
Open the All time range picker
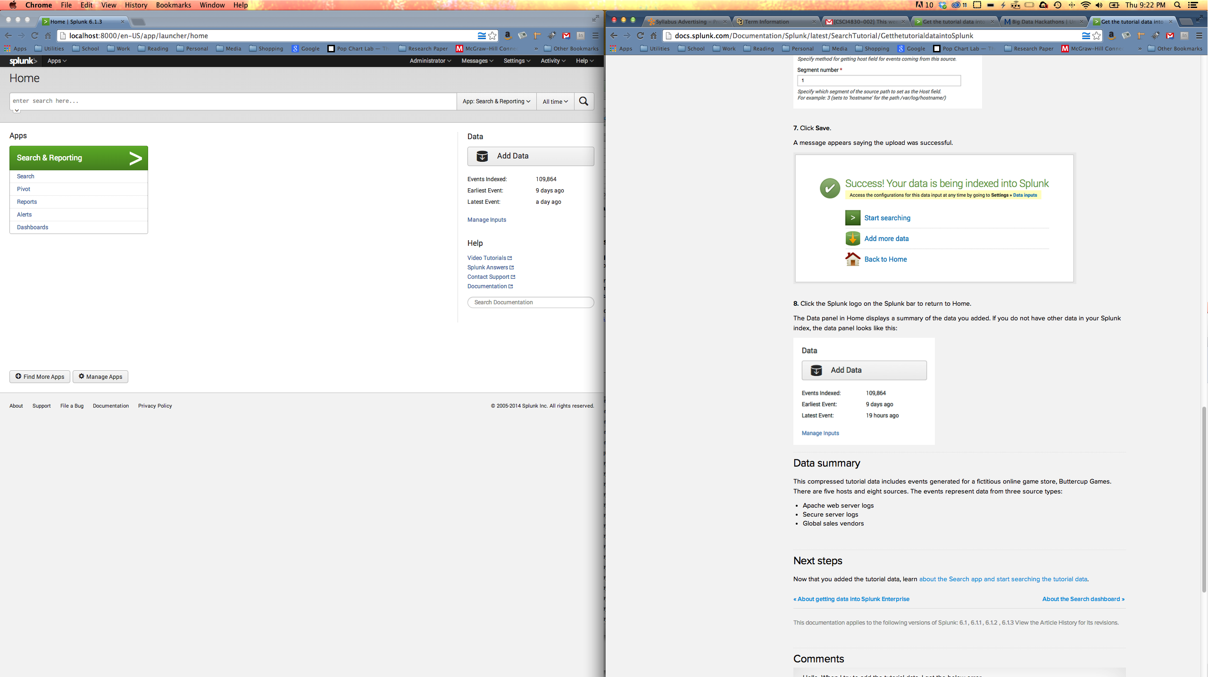click(555, 101)
